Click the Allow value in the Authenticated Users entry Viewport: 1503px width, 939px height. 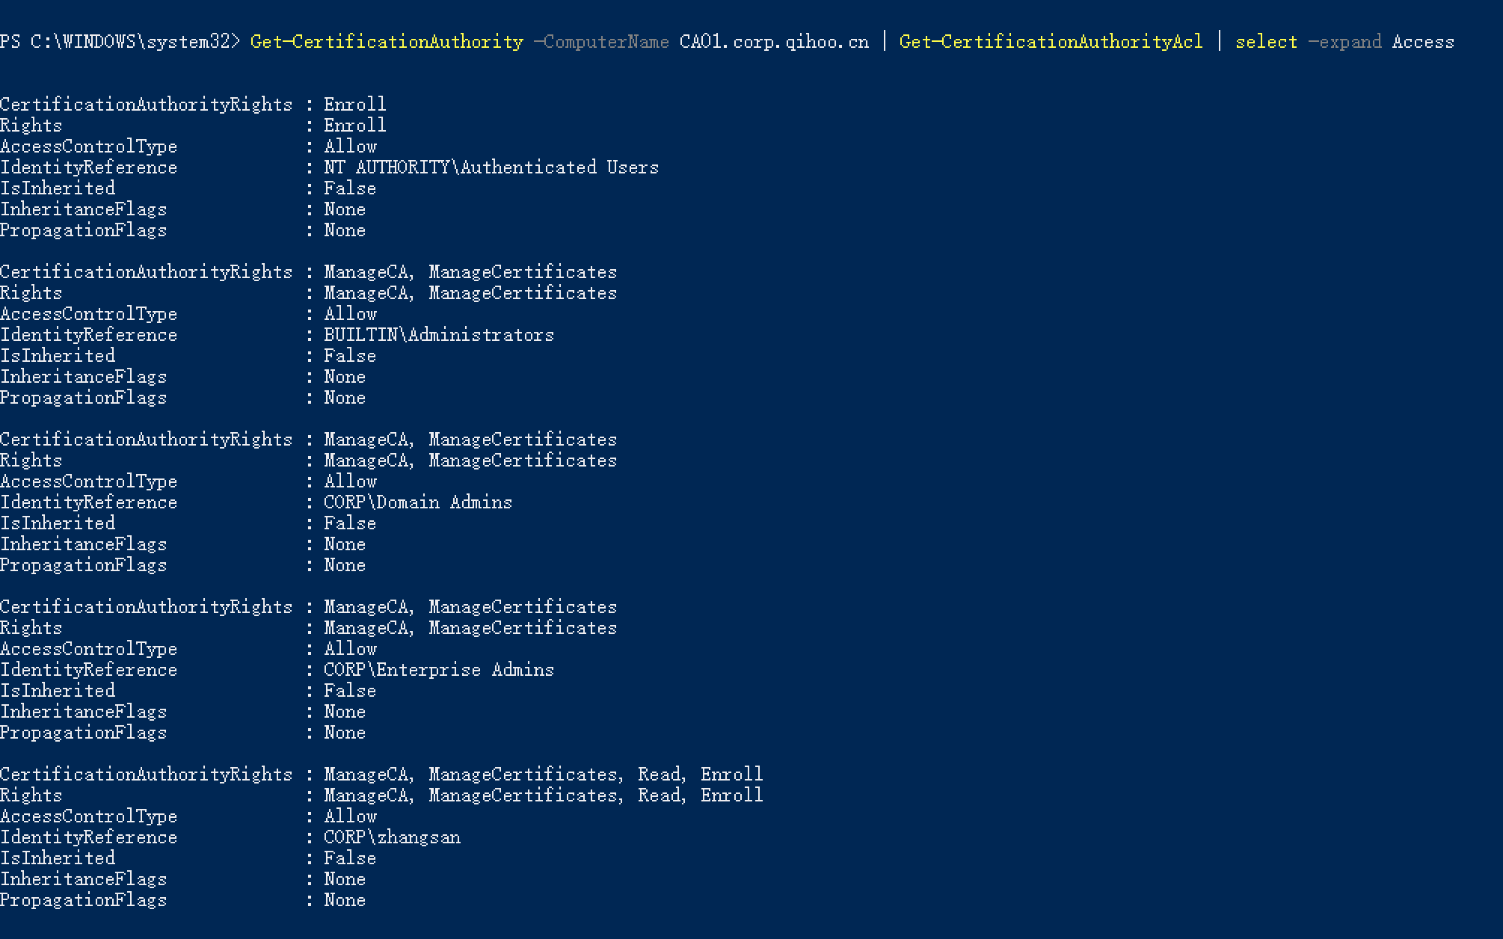(x=350, y=147)
